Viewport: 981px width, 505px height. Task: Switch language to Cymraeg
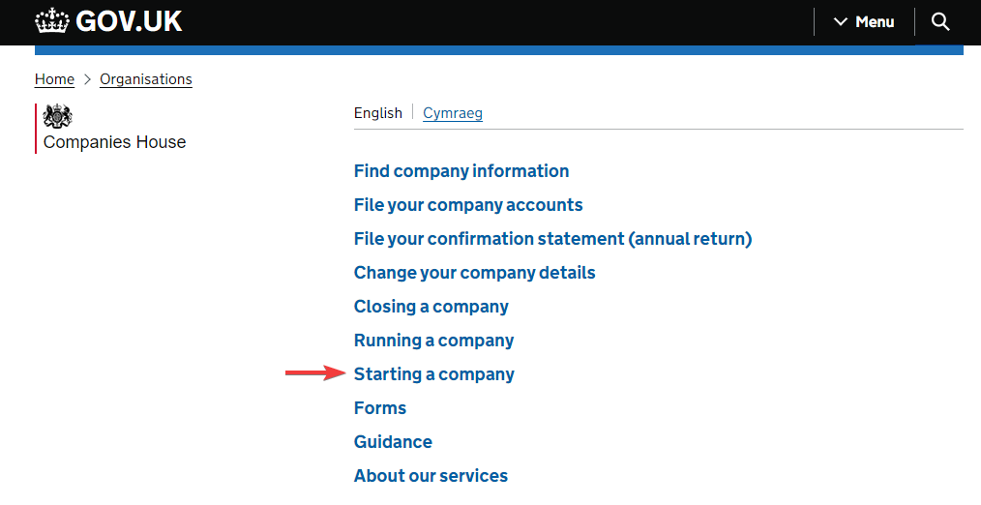point(453,113)
